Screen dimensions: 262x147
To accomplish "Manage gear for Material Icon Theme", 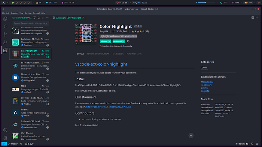I will click(48, 81).
